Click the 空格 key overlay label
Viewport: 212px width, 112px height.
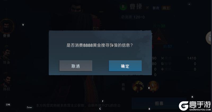coord(8,105)
